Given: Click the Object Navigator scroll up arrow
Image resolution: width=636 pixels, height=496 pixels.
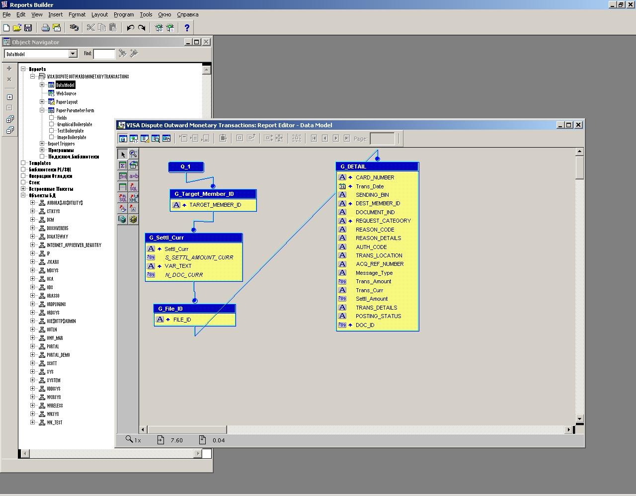Looking at the screenshot, I should pos(207,70).
